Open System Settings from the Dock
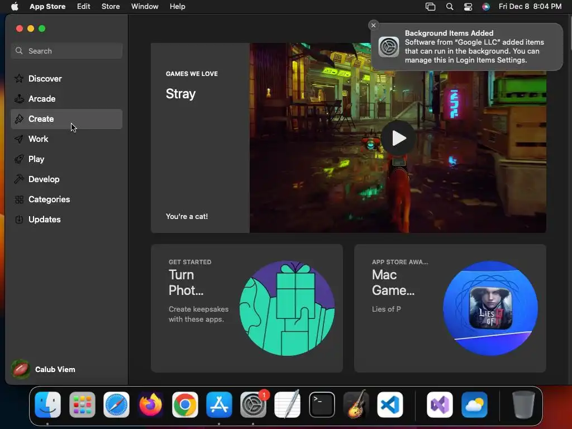572x429 pixels. (x=253, y=404)
